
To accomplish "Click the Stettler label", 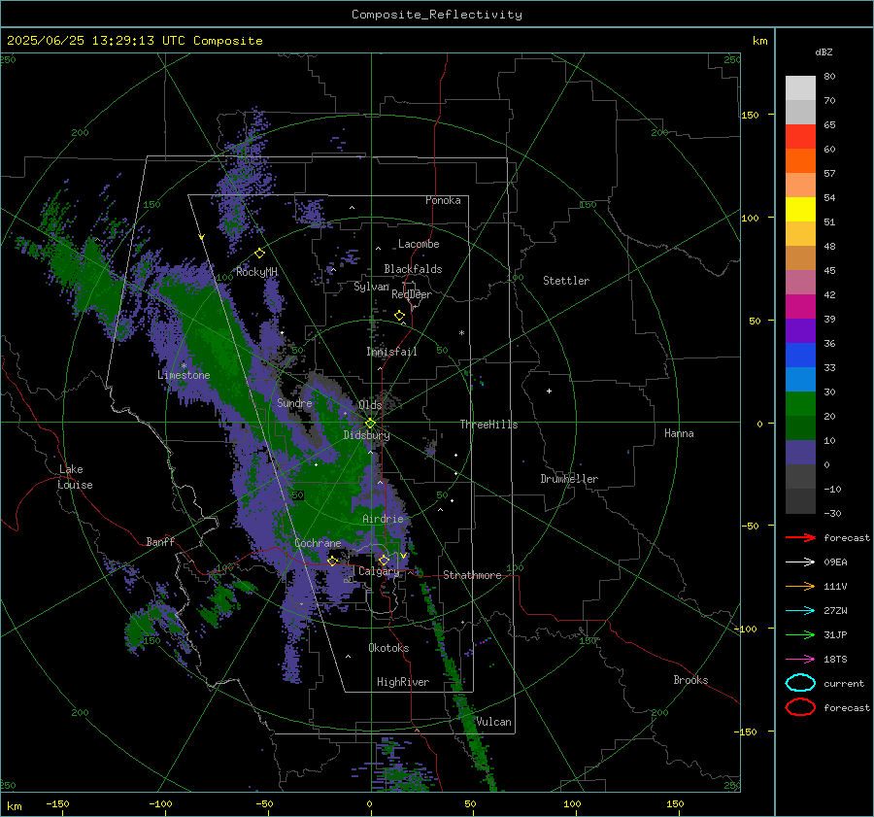I will [566, 281].
